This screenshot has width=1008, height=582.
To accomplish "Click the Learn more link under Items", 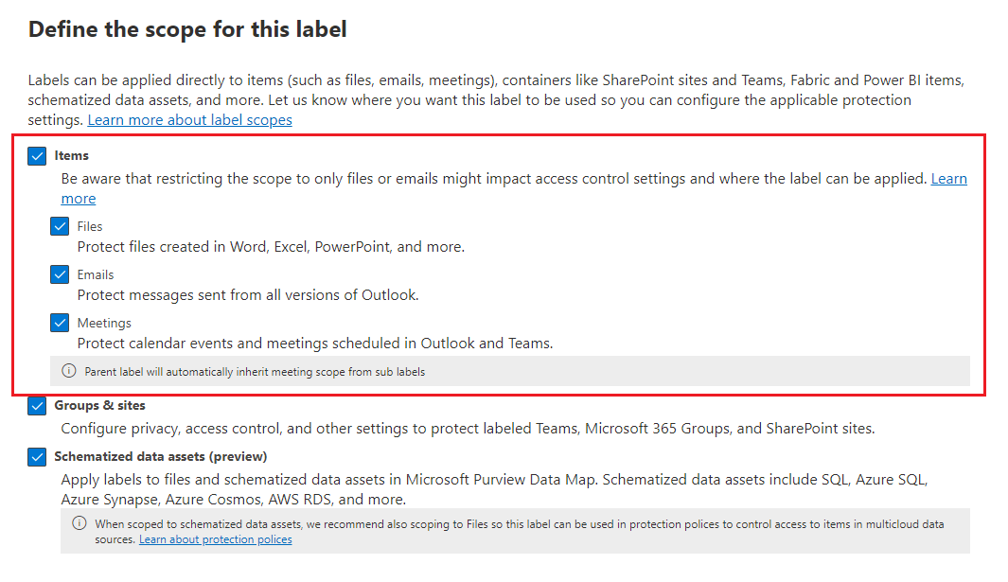I will coord(949,178).
